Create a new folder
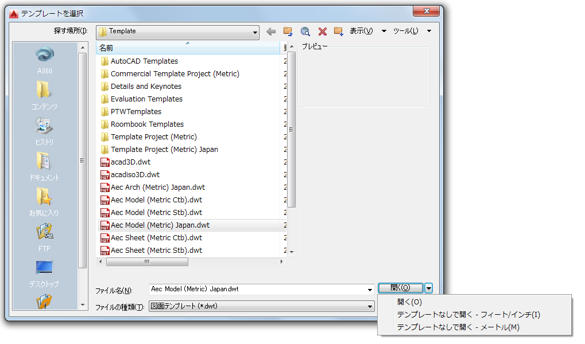585x344 pixels. click(338, 32)
